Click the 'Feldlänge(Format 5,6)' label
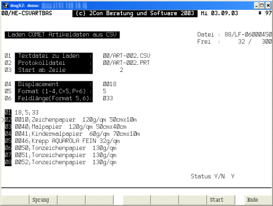 click(x=54, y=98)
